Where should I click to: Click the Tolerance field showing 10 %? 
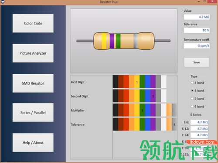point(197,30)
